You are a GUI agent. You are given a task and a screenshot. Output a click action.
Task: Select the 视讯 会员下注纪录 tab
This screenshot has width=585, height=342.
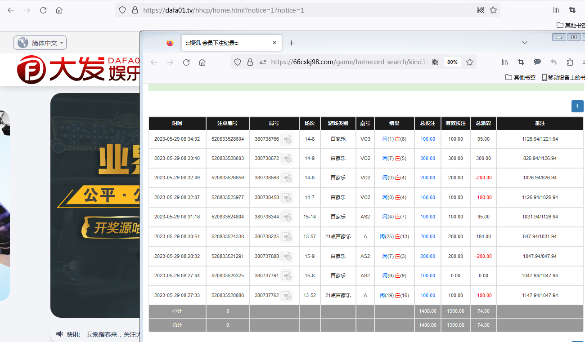click(231, 43)
